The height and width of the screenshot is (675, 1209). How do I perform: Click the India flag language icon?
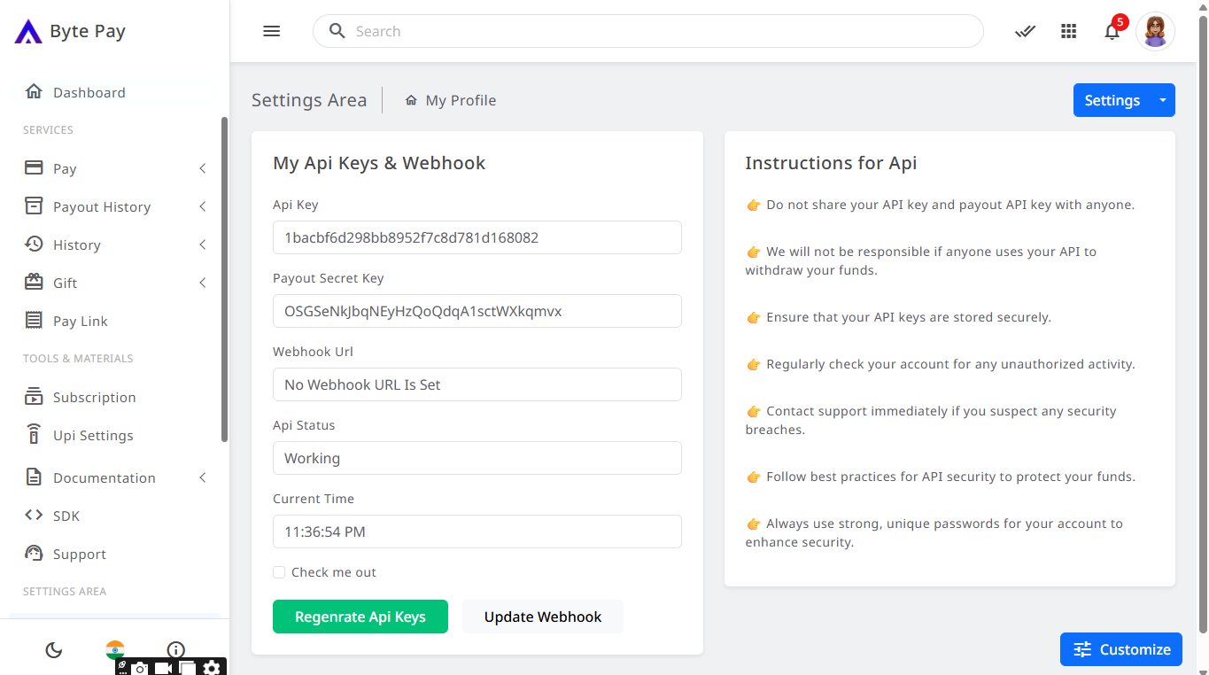point(115,650)
